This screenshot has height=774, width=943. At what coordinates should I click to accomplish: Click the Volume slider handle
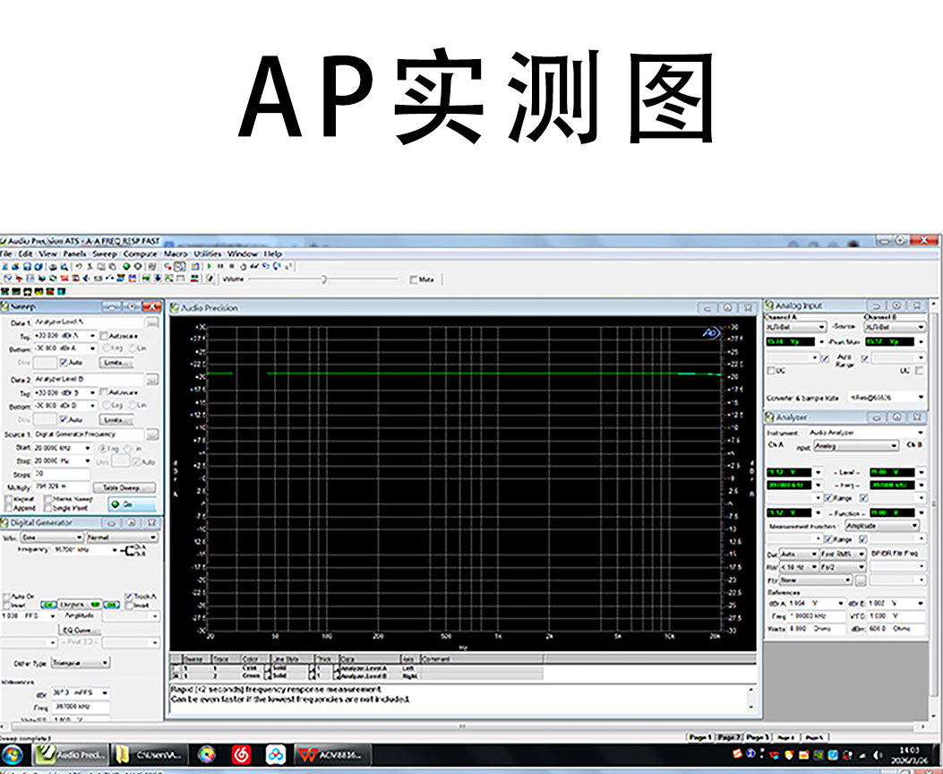pyautogui.click(x=323, y=279)
